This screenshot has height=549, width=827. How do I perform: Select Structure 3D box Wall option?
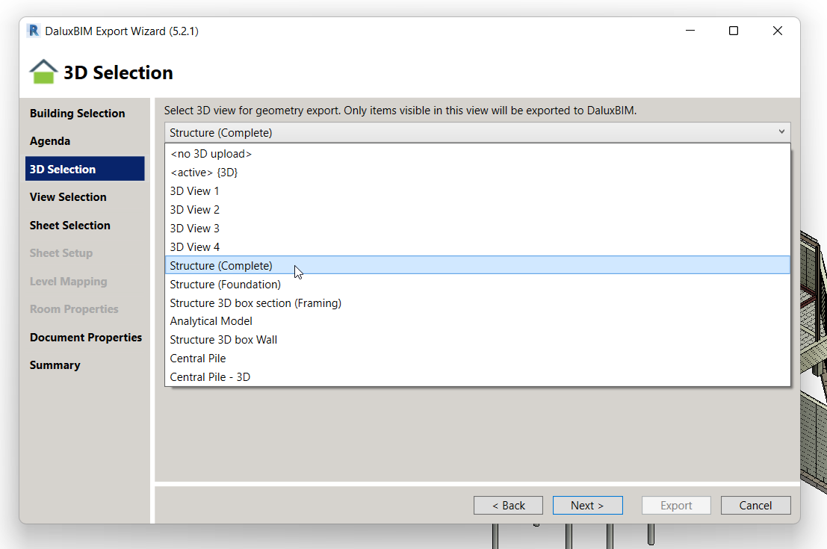coord(477,340)
